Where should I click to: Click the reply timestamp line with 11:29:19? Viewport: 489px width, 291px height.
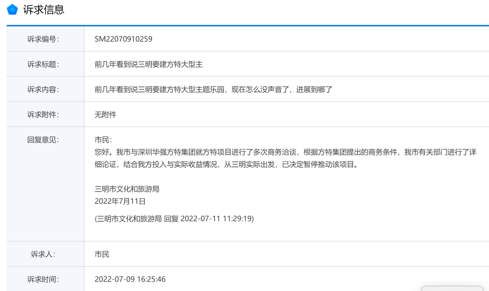click(174, 219)
